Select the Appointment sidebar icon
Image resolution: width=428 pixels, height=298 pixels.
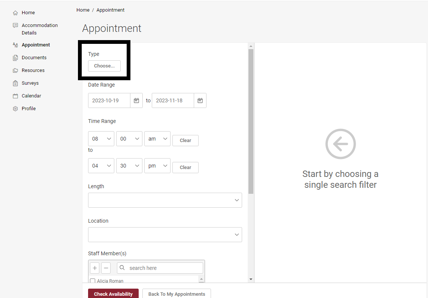15,45
